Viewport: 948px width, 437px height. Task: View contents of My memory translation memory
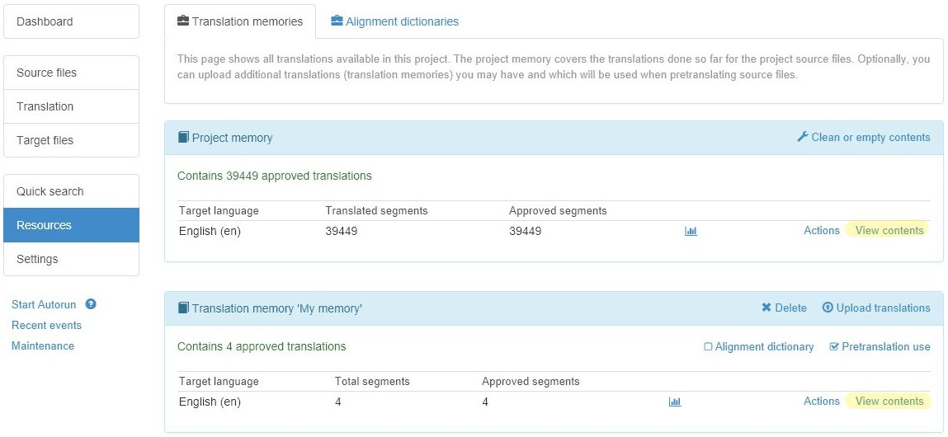coord(889,402)
